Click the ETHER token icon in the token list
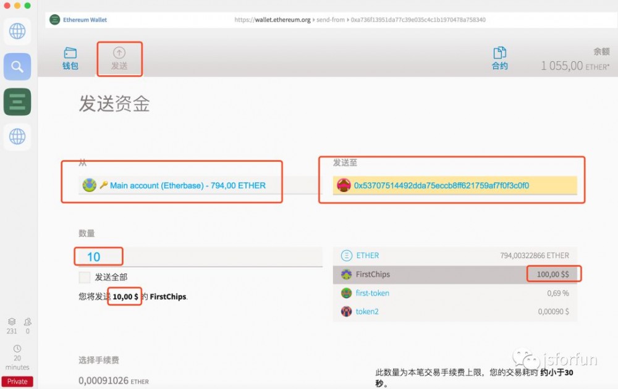The width and height of the screenshot is (618, 389). (346, 255)
